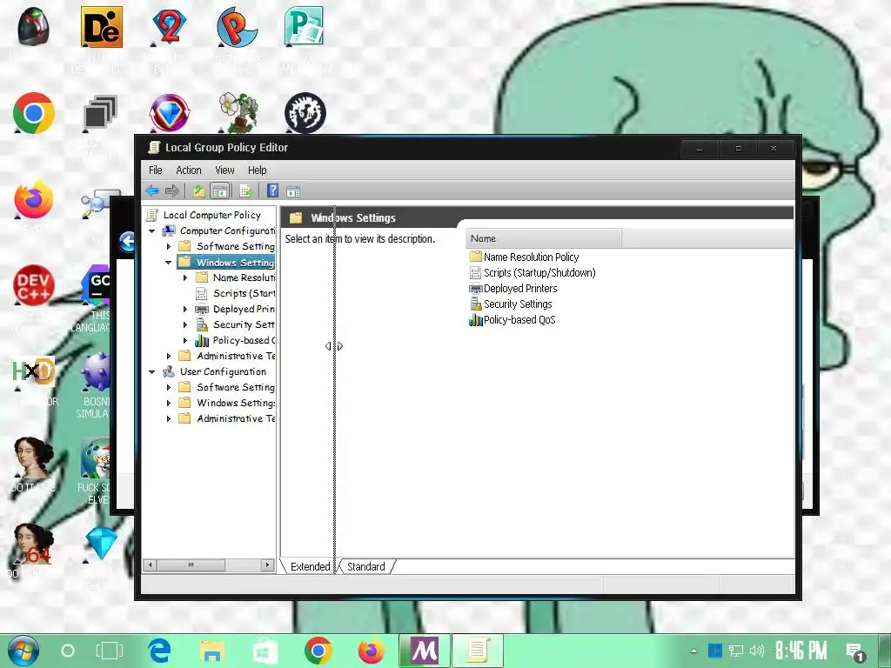Select Policy-based QoS in the right list
891x668 pixels.
519,320
